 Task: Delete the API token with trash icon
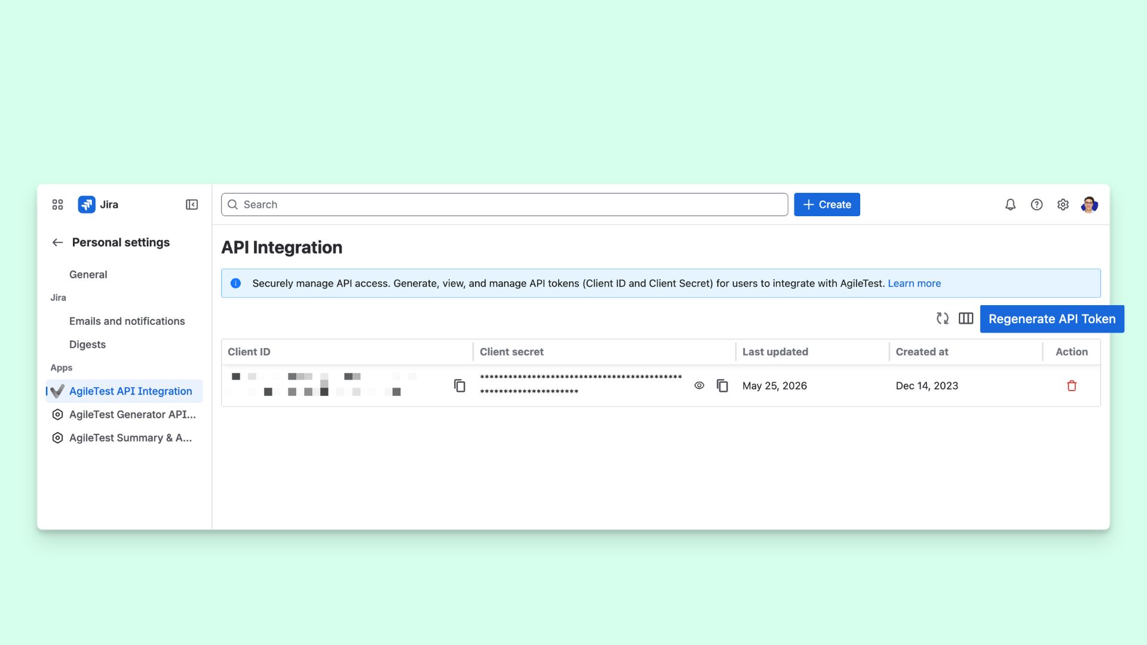1072,386
